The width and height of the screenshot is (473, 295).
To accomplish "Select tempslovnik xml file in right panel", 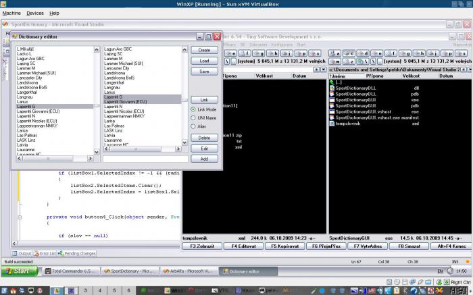I will pyautogui.click(x=374, y=124).
